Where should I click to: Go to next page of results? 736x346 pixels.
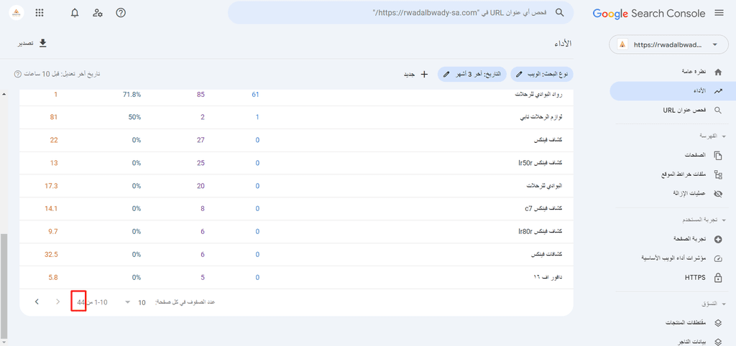coord(37,302)
